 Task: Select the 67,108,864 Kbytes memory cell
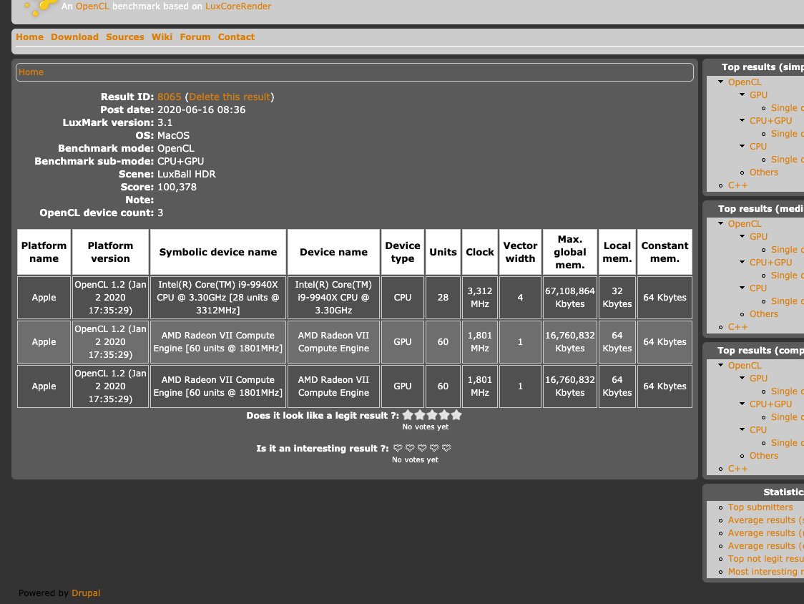coord(569,298)
